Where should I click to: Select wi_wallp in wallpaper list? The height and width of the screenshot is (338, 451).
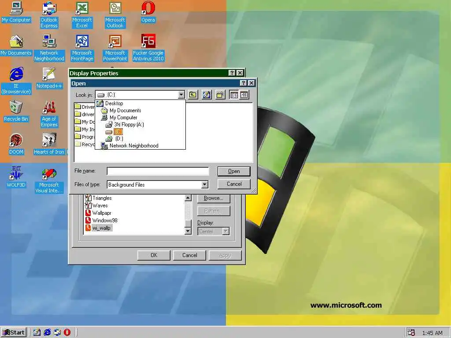98,228
